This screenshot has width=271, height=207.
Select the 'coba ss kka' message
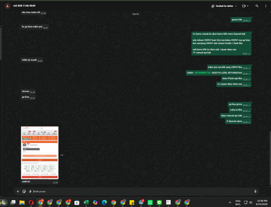point(240,110)
